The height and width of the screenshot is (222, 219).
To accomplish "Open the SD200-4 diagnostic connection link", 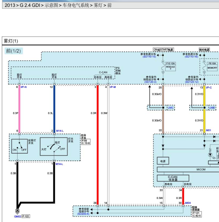I will [x=83, y=214].
